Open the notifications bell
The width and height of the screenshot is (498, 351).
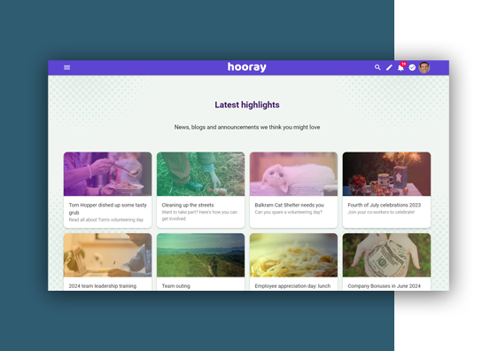click(401, 68)
